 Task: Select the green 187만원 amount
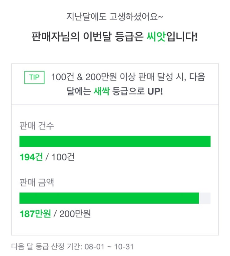click(x=35, y=214)
